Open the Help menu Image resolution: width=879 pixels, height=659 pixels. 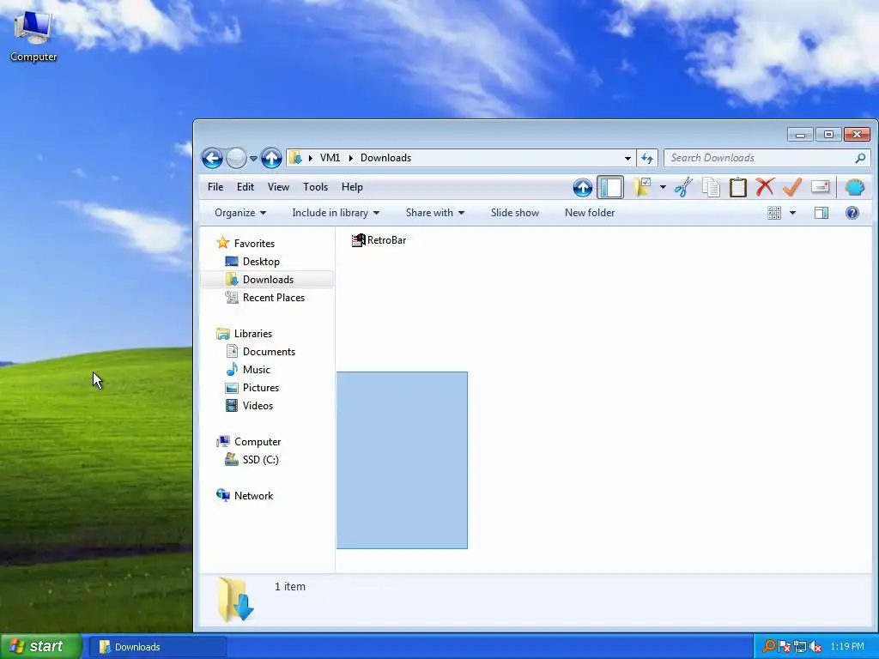352,187
